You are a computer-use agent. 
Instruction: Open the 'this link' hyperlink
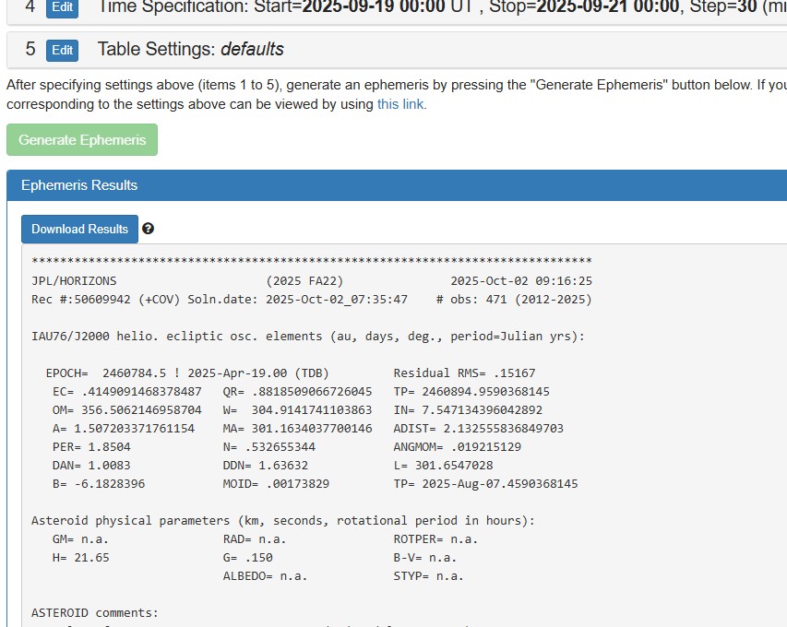click(400, 104)
